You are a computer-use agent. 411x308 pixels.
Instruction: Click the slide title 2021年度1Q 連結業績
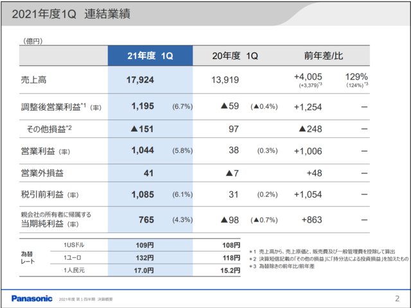(x=71, y=13)
